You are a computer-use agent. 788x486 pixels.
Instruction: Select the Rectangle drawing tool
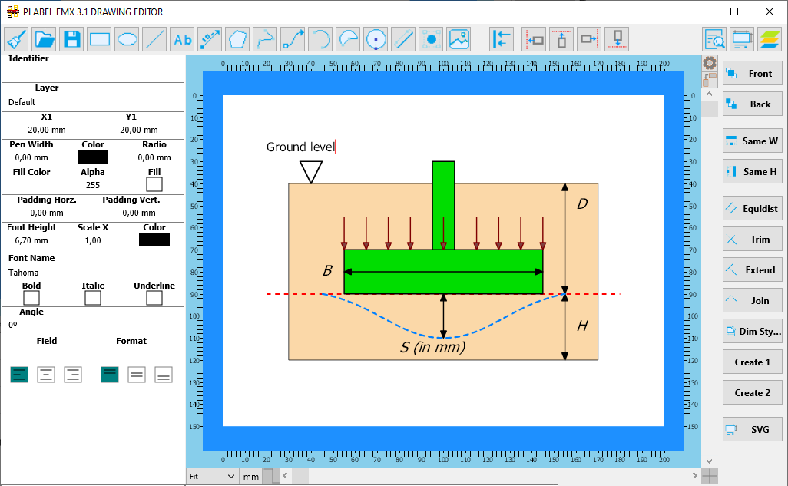coord(99,38)
